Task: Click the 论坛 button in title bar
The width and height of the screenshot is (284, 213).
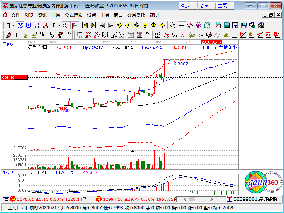Action: pyautogui.click(x=206, y=6)
